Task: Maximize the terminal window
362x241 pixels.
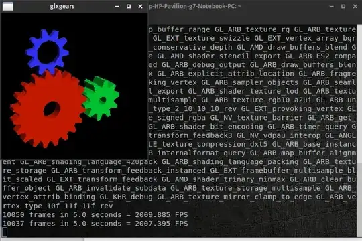Action: (343, 7)
